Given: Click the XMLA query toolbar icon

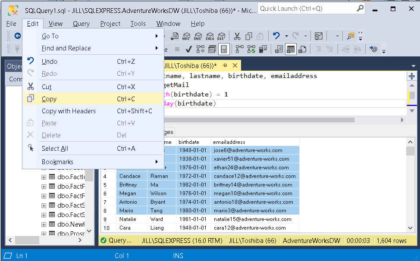Looking at the screenshot, I should [x=210, y=36].
